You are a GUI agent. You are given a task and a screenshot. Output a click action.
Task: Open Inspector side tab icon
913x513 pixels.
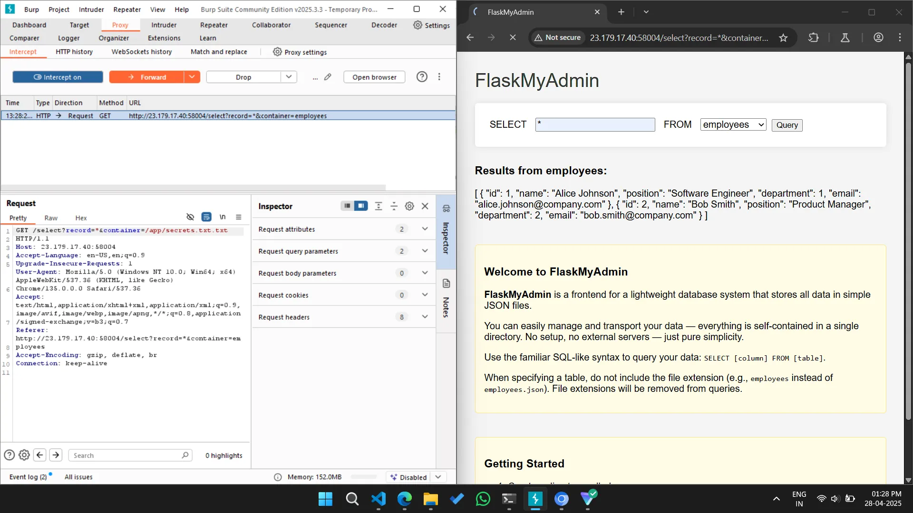point(446,209)
